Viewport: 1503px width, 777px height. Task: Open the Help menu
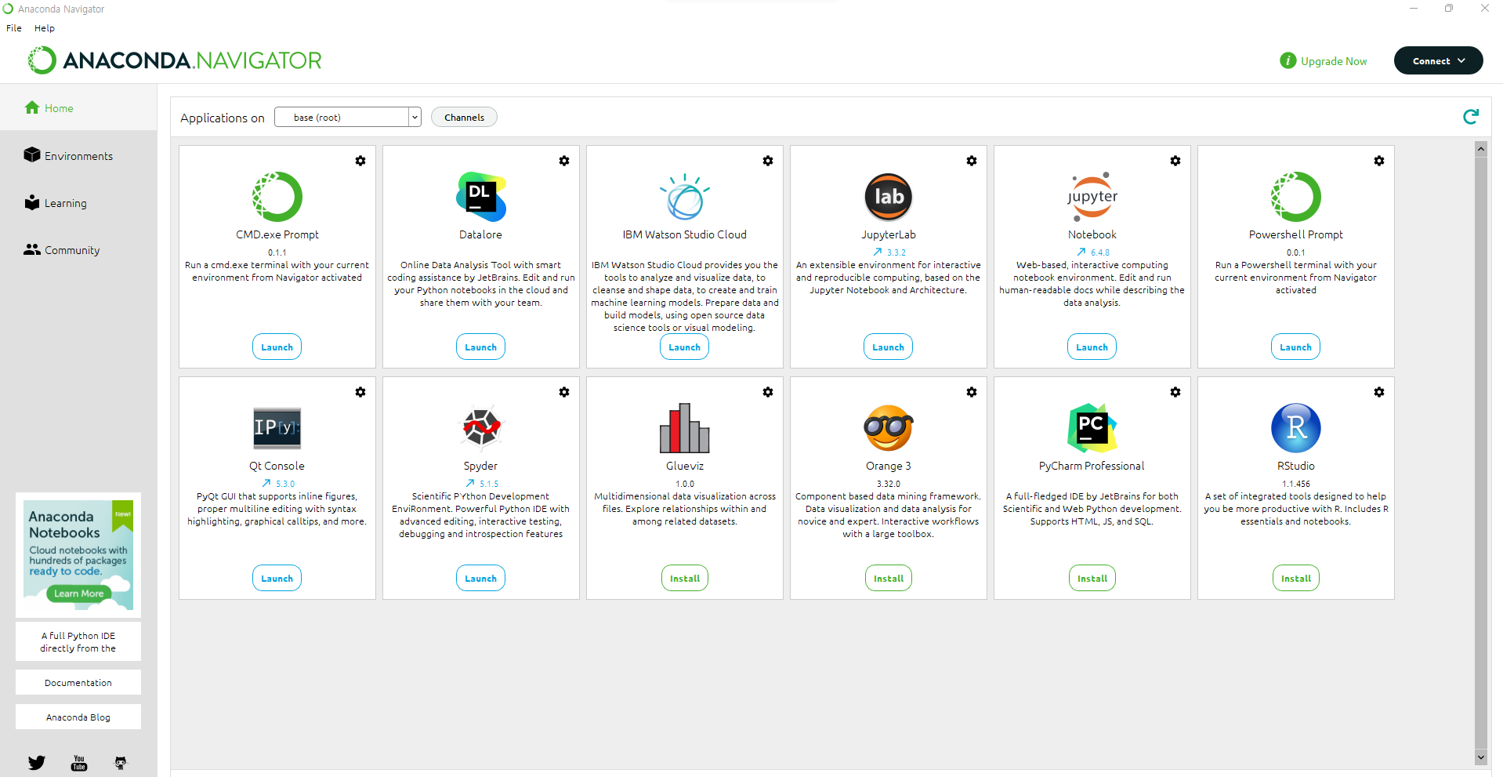(x=45, y=28)
